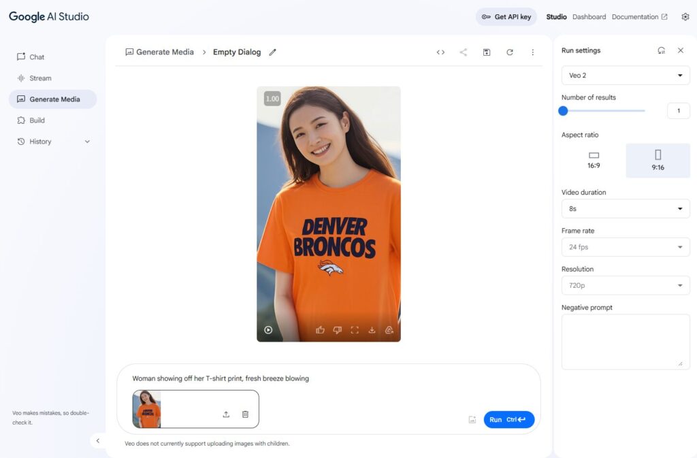Click the Get code icon

pos(440,52)
